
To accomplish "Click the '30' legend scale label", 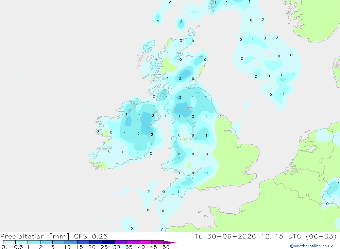I will pos(116,247).
